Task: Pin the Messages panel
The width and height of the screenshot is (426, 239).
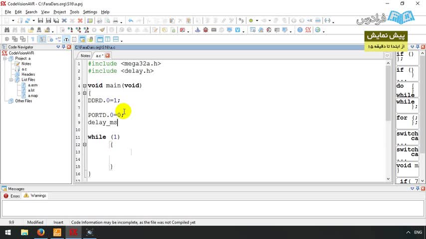Action: click(x=418, y=189)
